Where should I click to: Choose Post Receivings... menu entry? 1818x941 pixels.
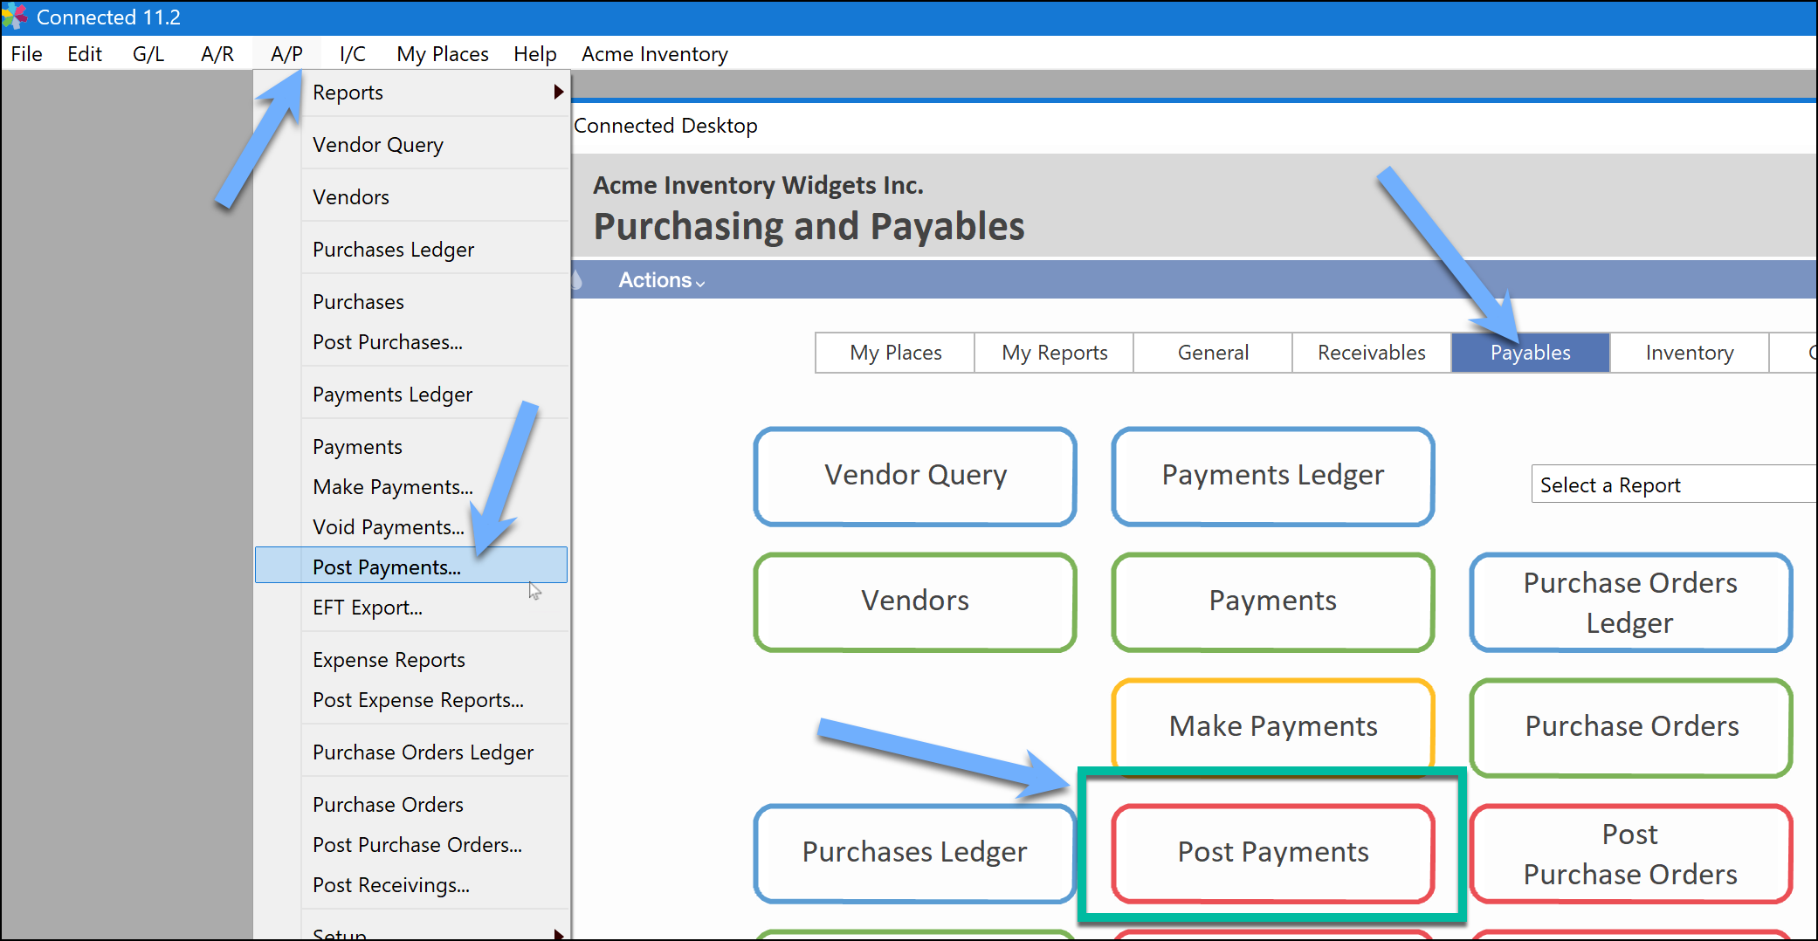pos(411,885)
